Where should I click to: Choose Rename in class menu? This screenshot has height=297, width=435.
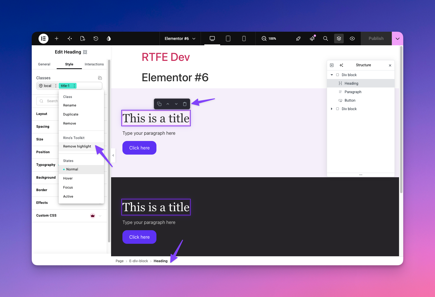tap(81, 105)
